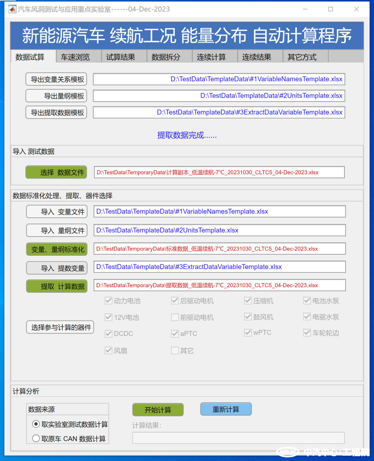The width and height of the screenshot is (374, 461).
Task: Click the blue 重新计算 button
Action: (226, 409)
